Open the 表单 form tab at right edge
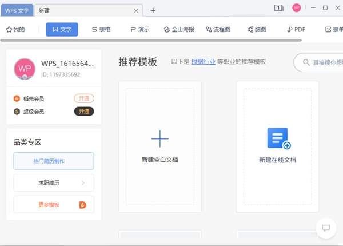The height and width of the screenshot is (246, 343). click(334, 30)
